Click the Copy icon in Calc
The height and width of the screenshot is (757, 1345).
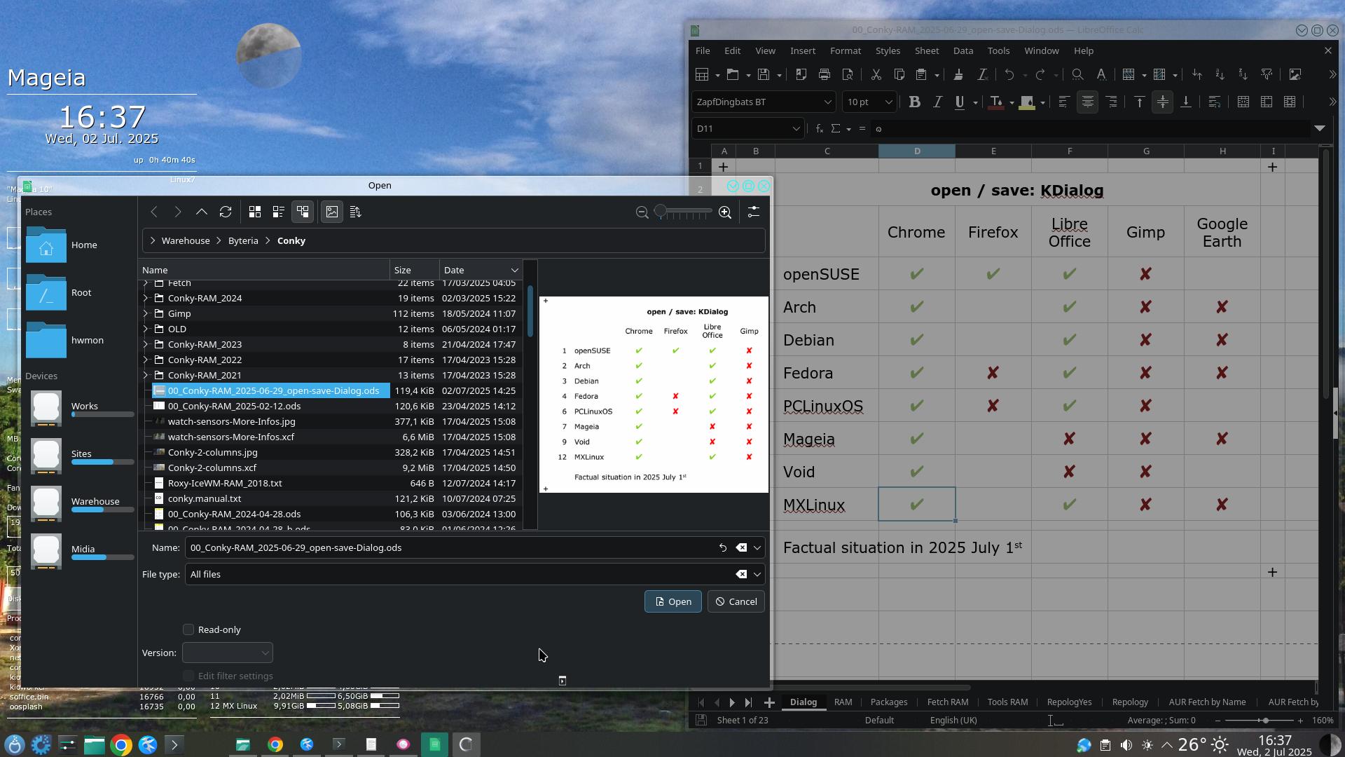(899, 74)
